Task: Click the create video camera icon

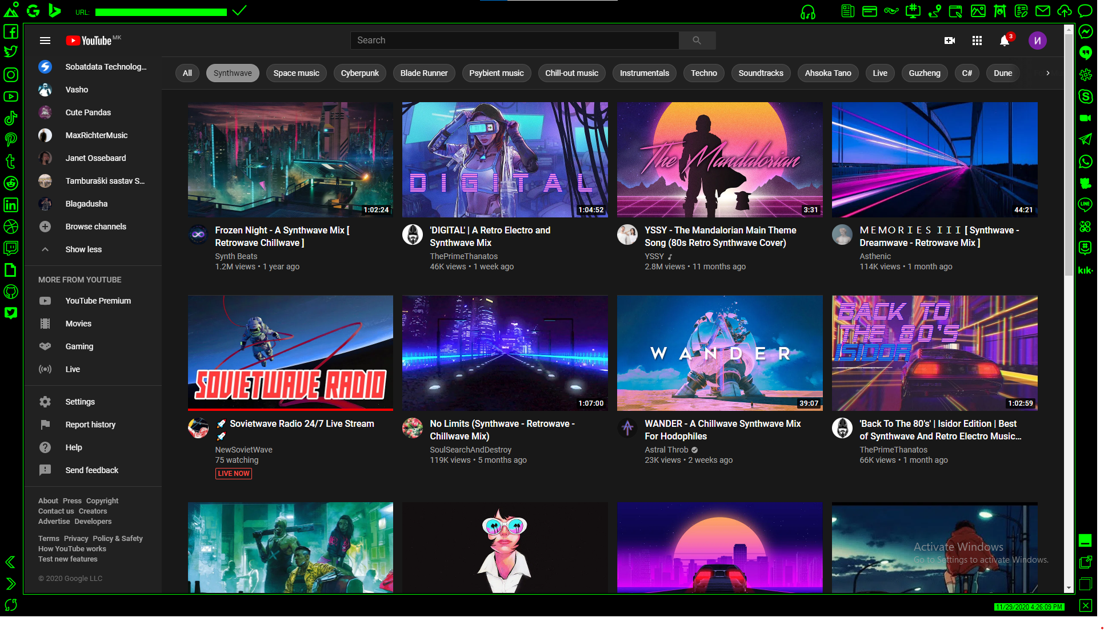Action: (x=950, y=41)
